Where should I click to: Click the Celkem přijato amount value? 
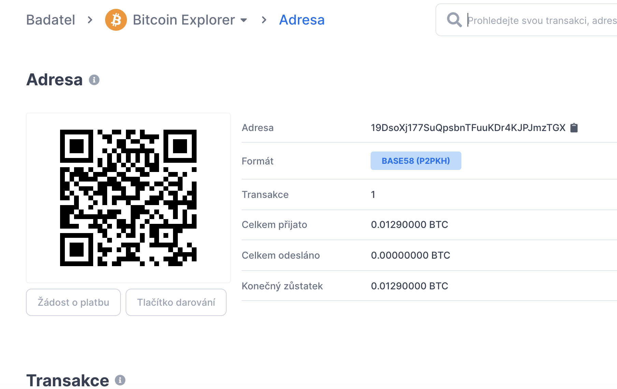pyautogui.click(x=410, y=225)
